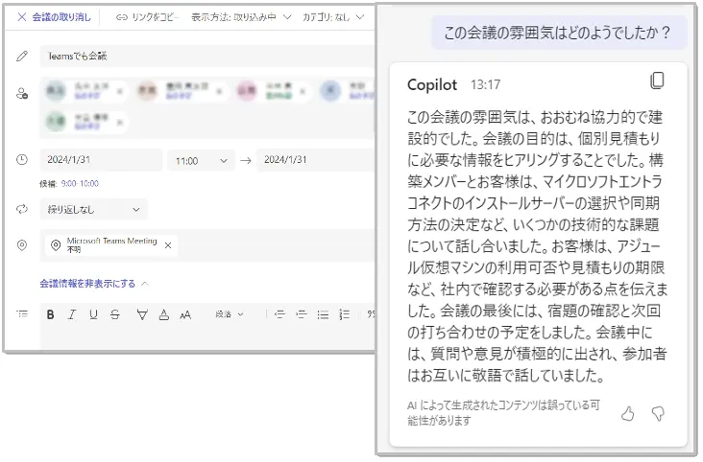Click the AI-generated content disclaimer text
Viewport: 703px width, 462px height.
(x=503, y=413)
